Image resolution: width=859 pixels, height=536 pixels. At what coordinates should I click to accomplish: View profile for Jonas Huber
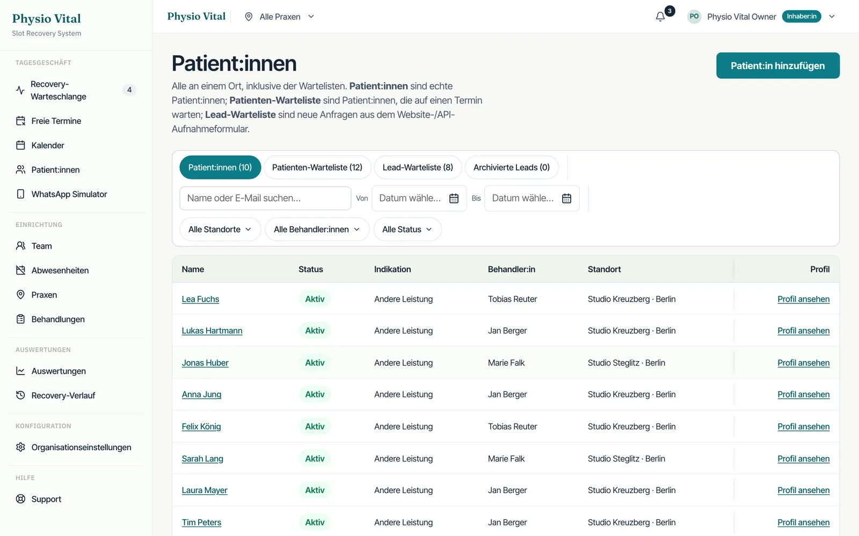tap(803, 363)
